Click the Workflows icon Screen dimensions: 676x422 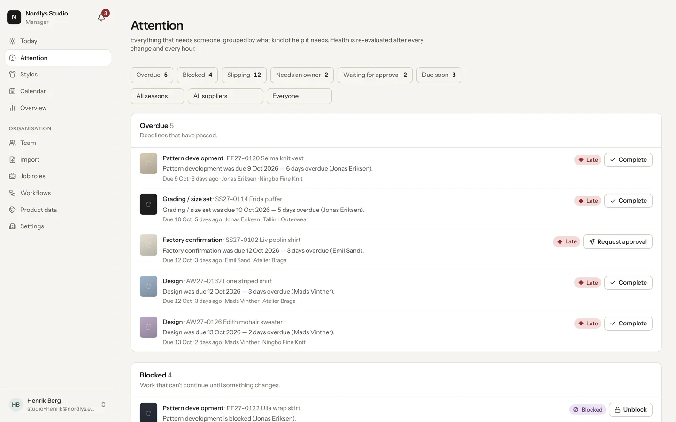(13, 193)
